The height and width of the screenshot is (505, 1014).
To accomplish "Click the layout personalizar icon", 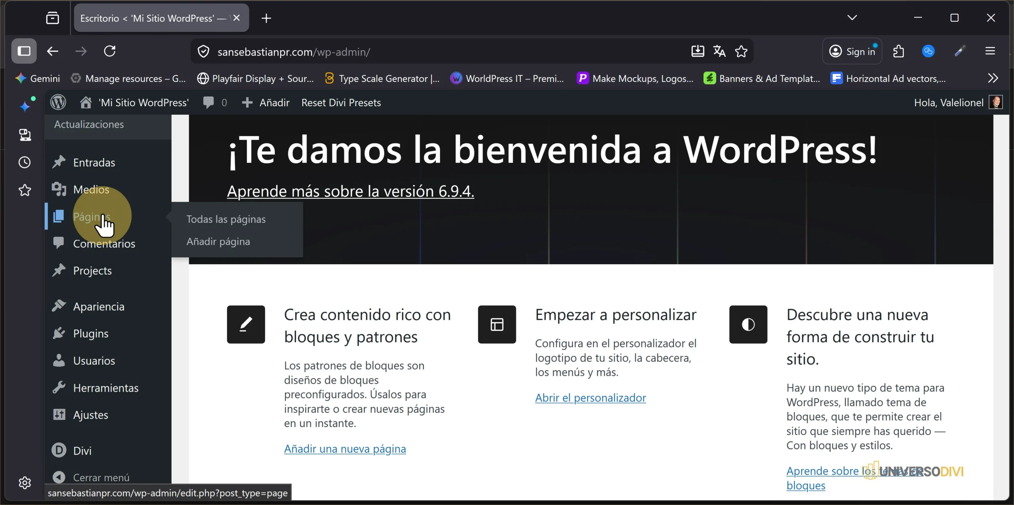I will click(x=497, y=324).
